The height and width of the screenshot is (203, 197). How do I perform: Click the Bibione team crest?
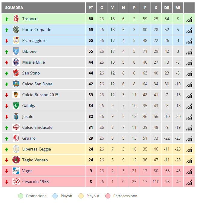16,51
